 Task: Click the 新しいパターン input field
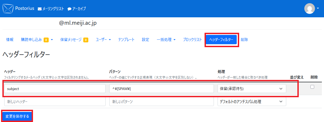[x=161, y=101]
